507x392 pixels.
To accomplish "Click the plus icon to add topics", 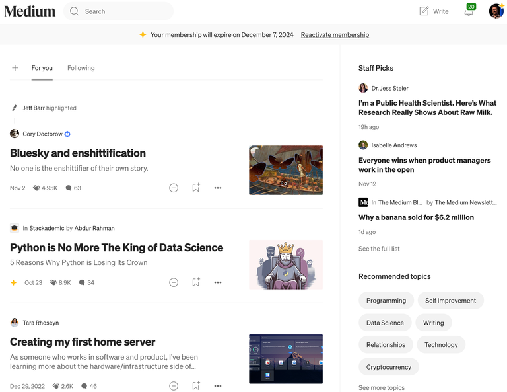I will pos(15,68).
